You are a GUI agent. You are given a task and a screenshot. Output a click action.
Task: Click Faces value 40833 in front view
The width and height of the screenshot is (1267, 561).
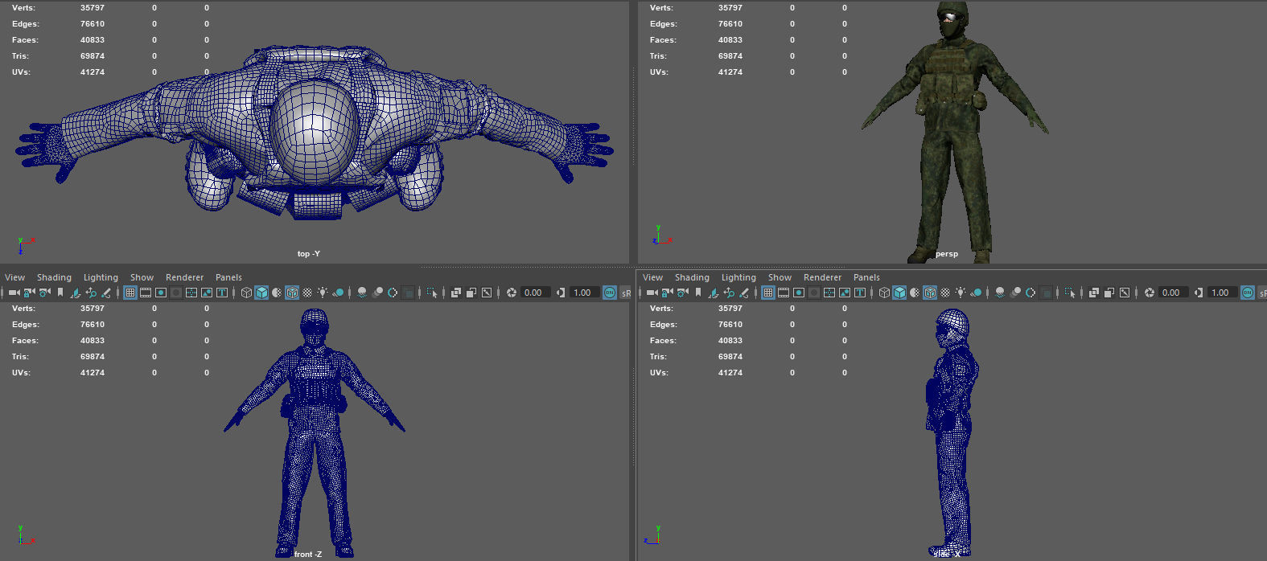pos(93,341)
